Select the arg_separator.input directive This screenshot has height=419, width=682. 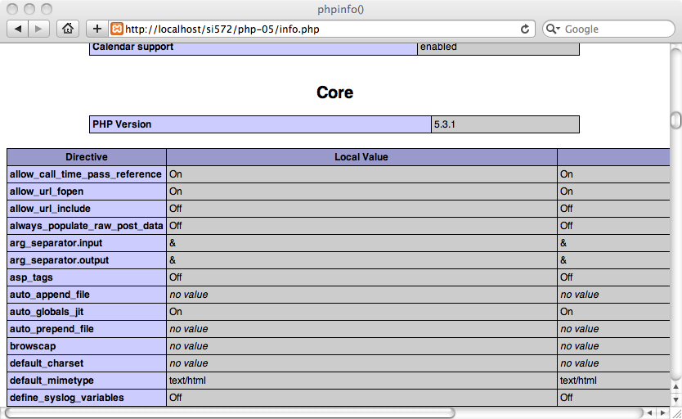(87, 243)
